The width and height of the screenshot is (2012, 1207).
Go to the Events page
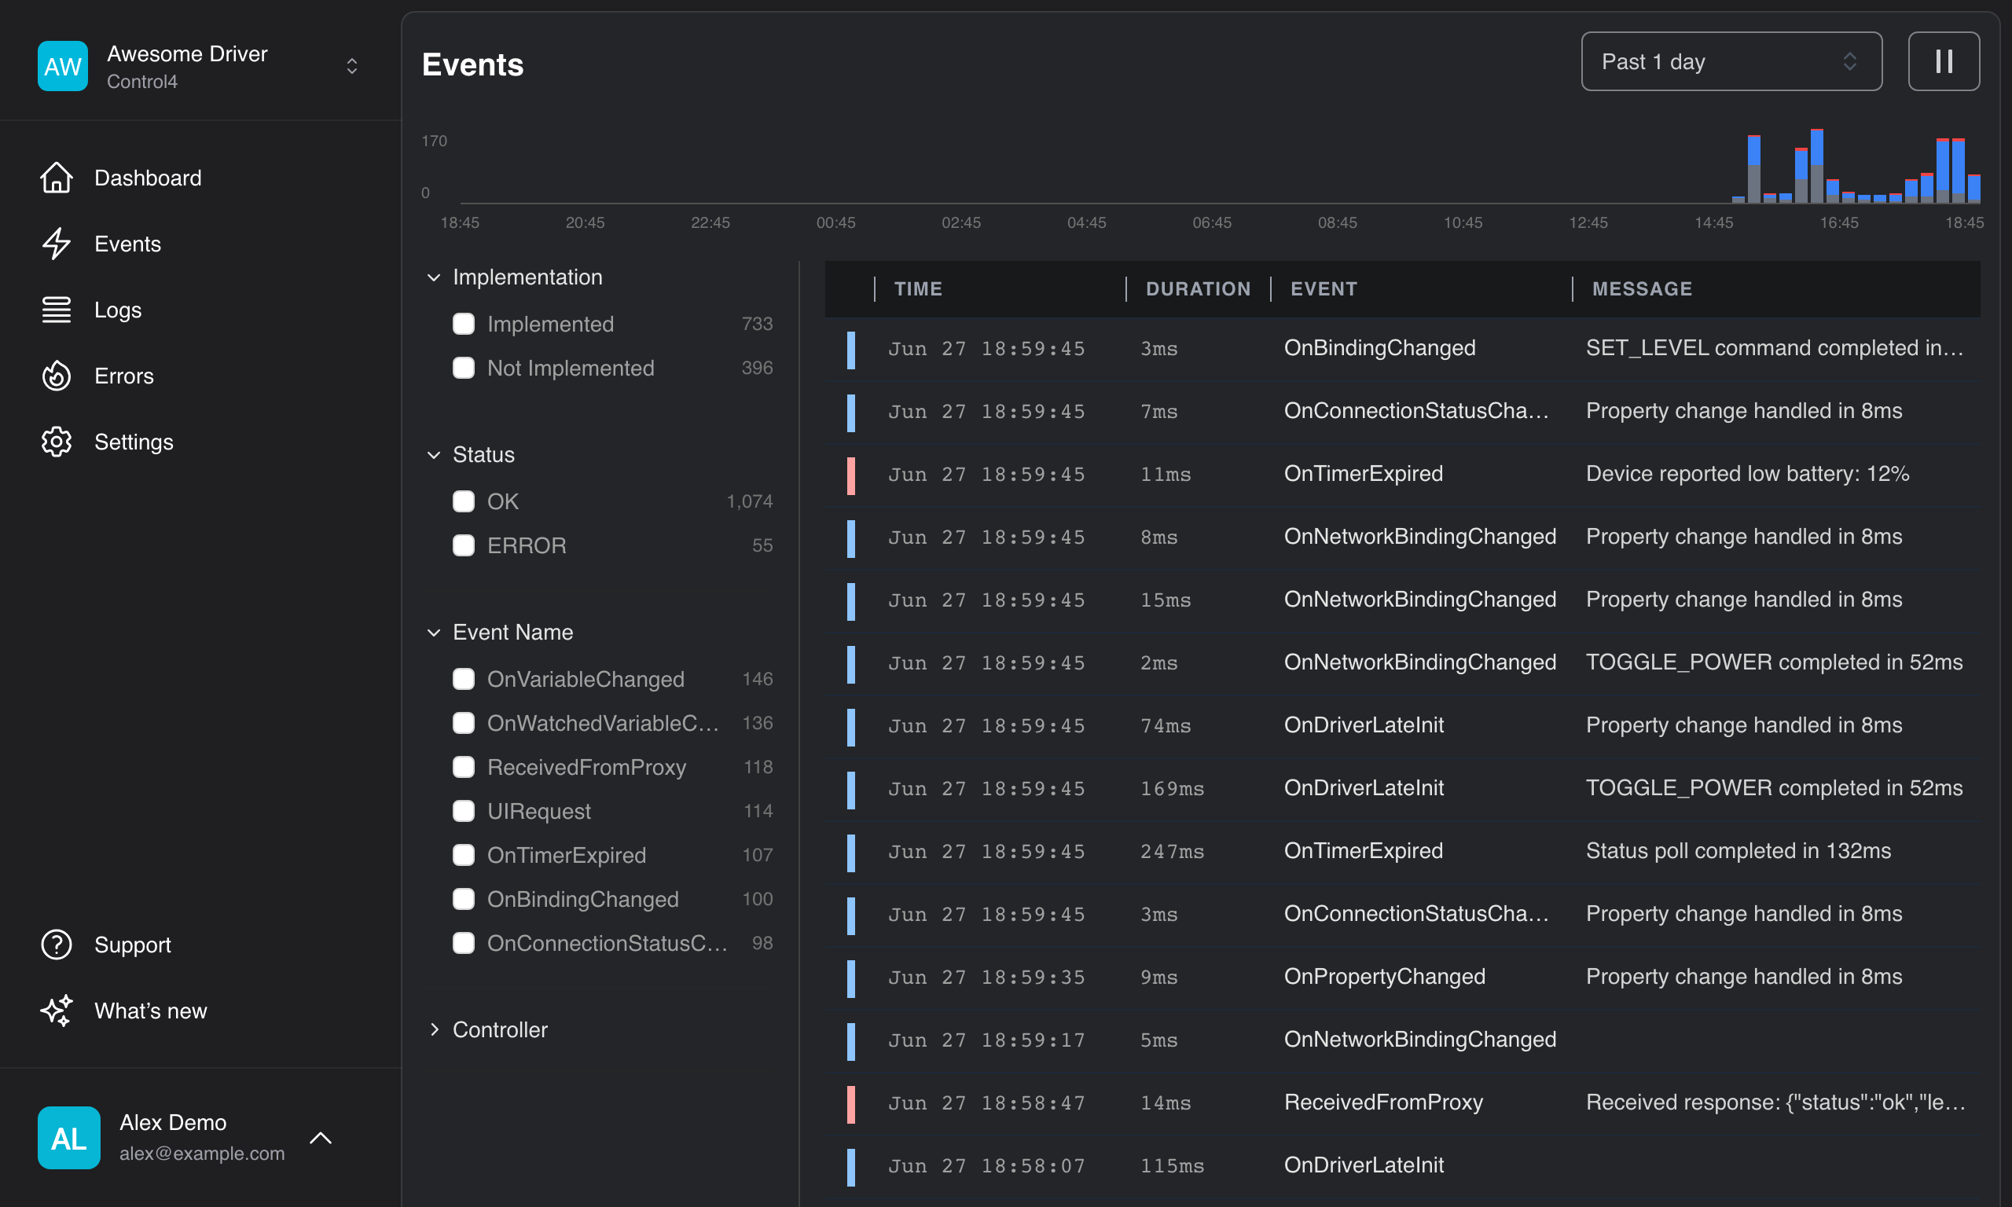(127, 243)
